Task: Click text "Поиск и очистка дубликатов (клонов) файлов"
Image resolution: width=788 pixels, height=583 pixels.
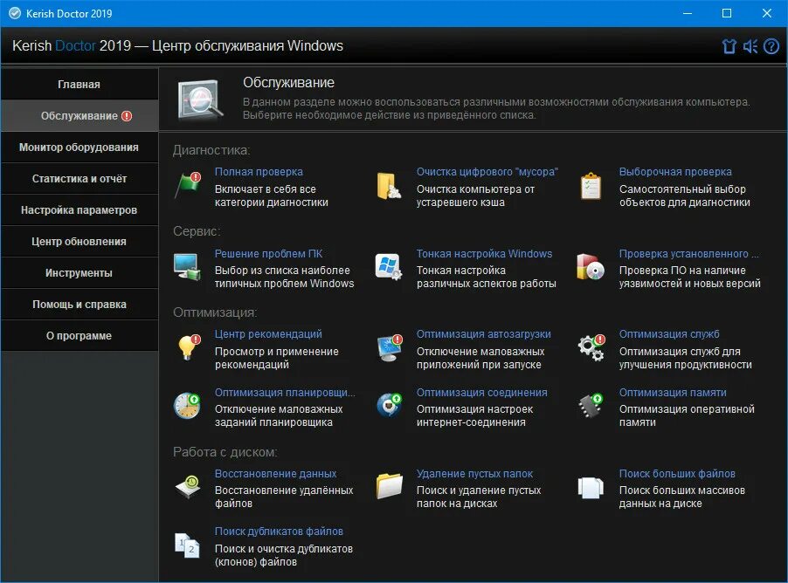Action: coord(283,555)
